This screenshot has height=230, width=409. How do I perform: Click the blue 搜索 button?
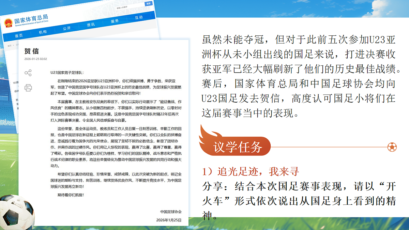[148, 3]
